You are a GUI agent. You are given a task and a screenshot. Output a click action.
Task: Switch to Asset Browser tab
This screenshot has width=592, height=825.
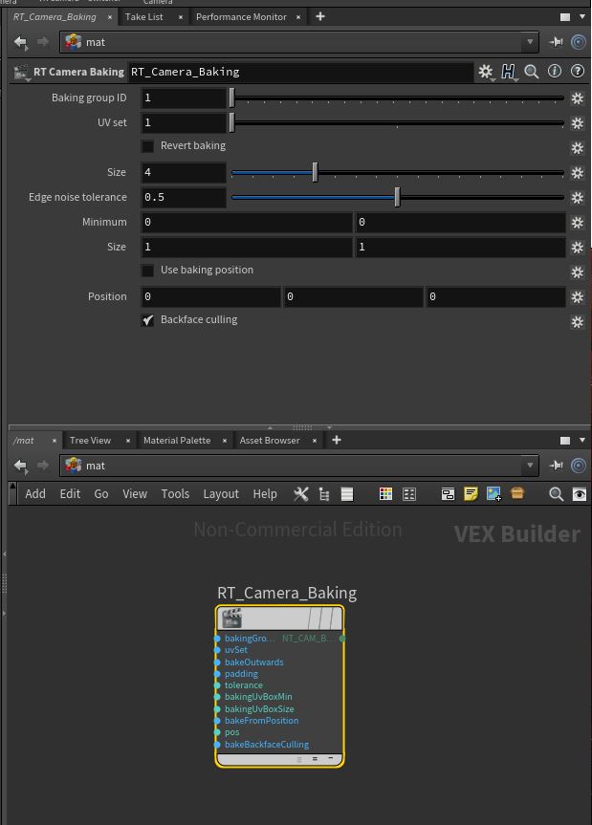coord(270,441)
